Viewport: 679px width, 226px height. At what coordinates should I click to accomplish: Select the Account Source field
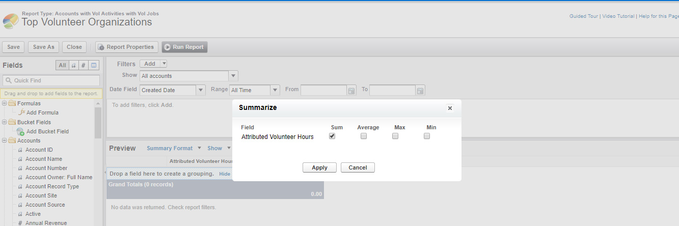pyautogui.click(x=45, y=205)
